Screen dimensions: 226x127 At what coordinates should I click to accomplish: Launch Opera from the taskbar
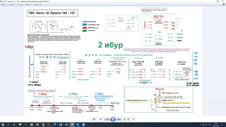49,125
